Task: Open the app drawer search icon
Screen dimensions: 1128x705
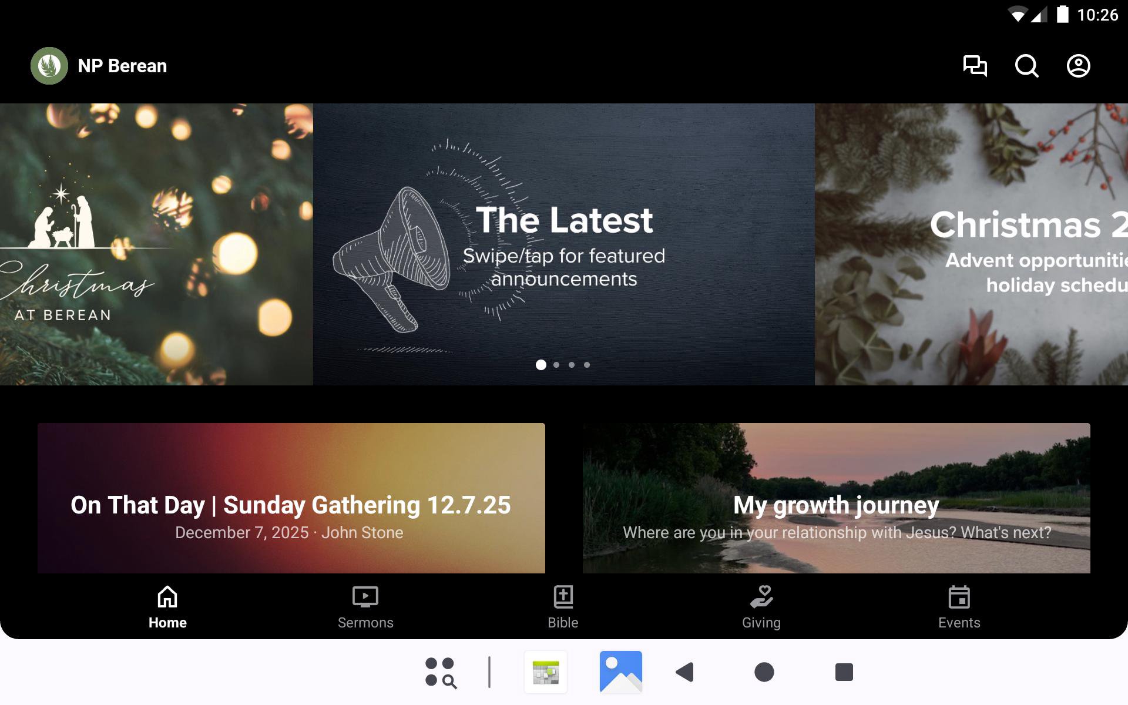Action: 441,672
